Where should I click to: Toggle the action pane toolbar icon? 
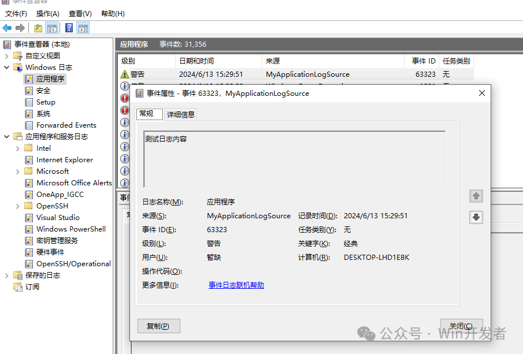coord(83,28)
